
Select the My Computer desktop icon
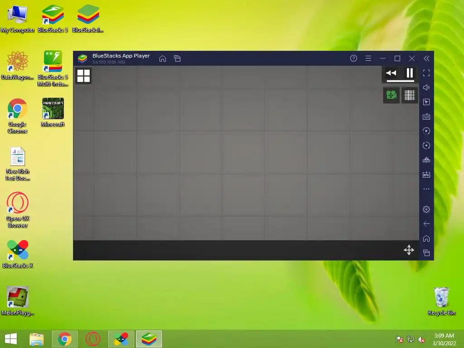coord(18,19)
